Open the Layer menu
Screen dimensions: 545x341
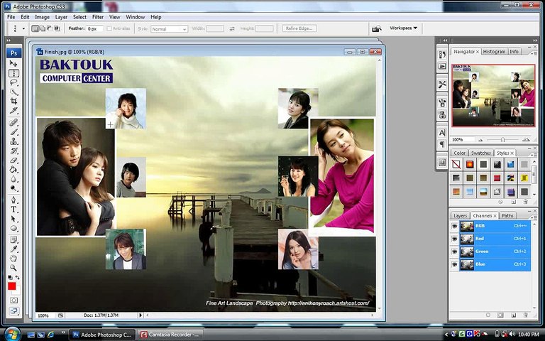click(61, 17)
